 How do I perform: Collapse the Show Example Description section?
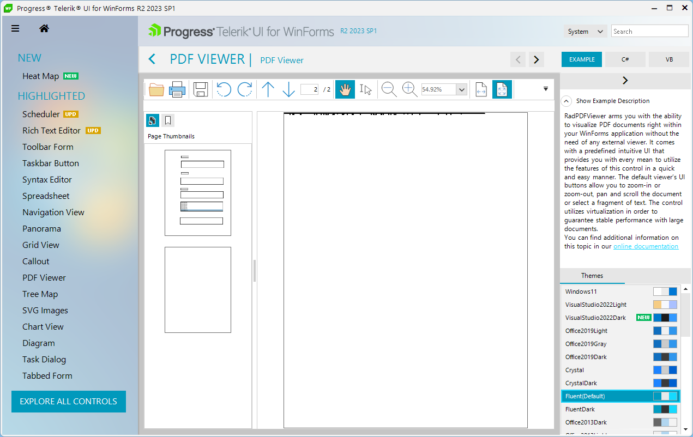pyautogui.click(x=567, y=101)
